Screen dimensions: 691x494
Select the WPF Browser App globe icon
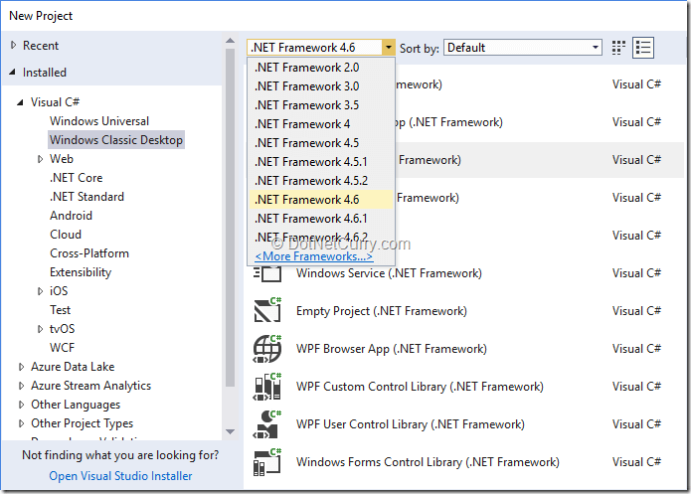[267, 349]
